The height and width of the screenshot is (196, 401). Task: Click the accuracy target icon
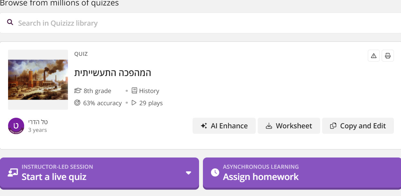77,103
